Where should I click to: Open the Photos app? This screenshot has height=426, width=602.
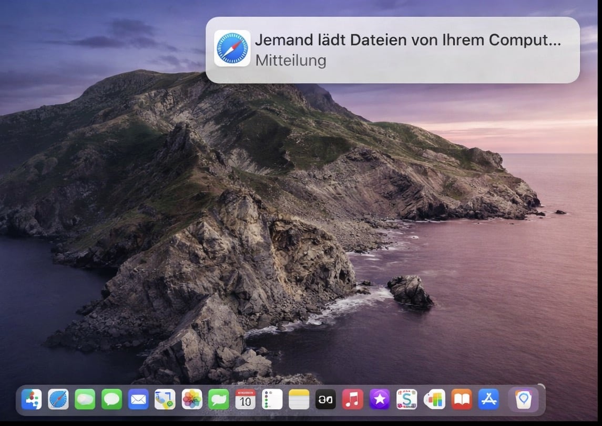coord(191,400)
